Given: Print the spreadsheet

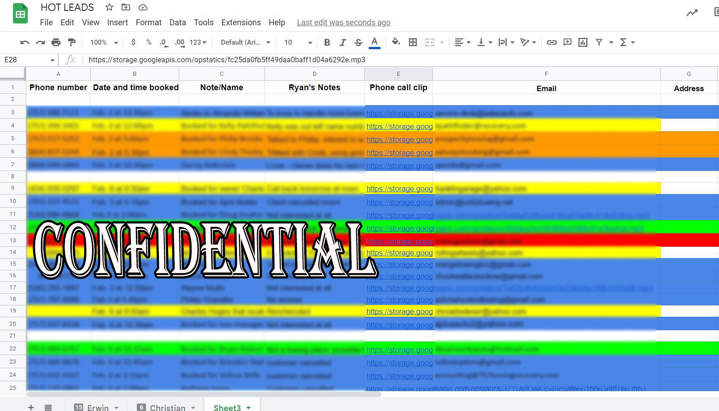Looking at the screenshot, I should 56,42.
